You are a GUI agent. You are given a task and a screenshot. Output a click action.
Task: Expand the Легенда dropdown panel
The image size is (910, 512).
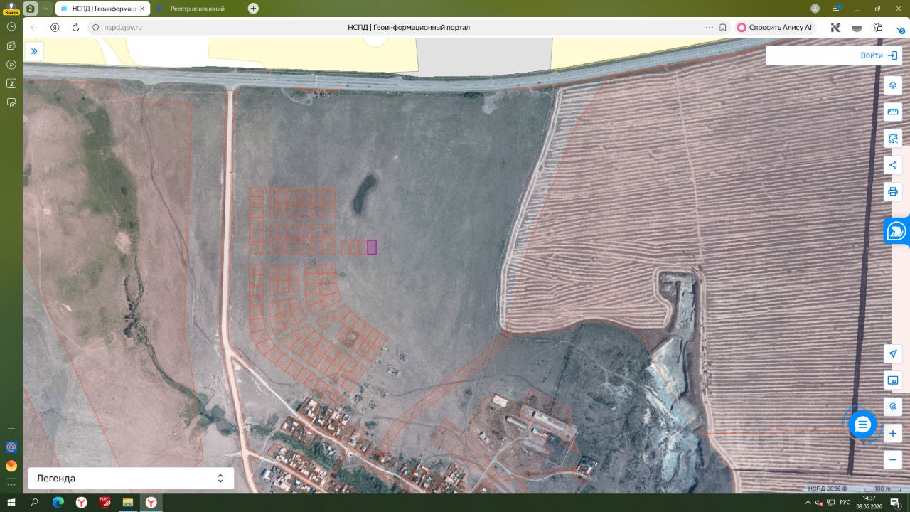click(x=131, y=479)
